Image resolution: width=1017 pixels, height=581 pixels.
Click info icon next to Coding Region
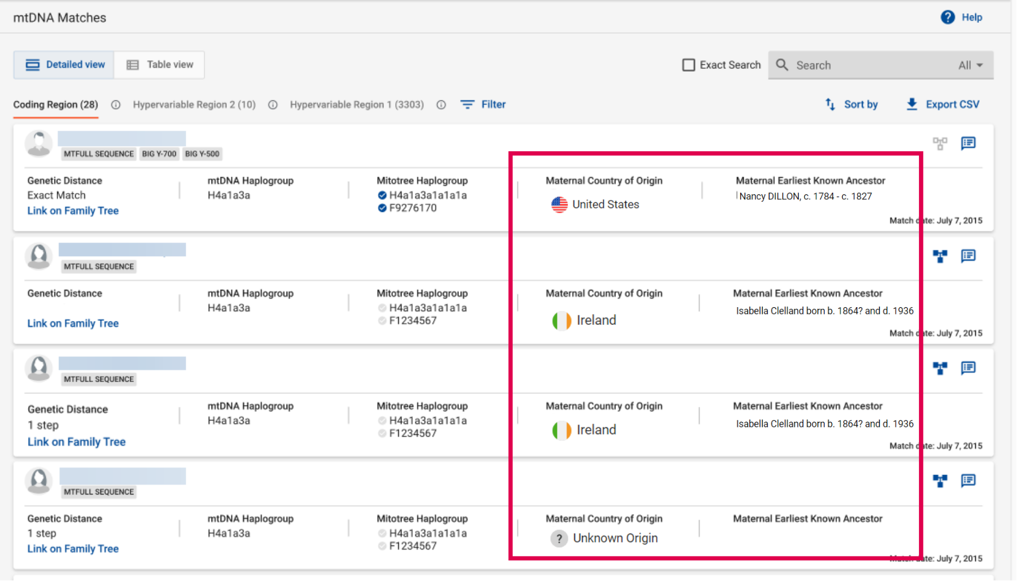pyautogui.click(x=116, y=105)
